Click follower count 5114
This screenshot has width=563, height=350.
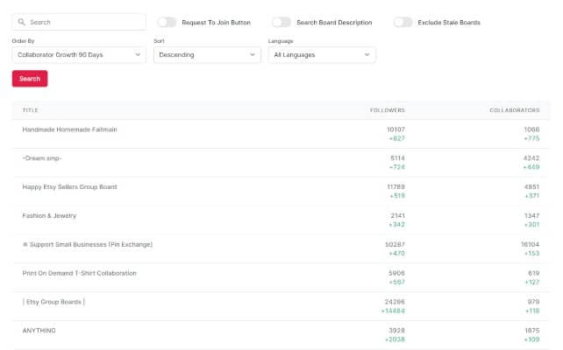click(x=397, y=158)
